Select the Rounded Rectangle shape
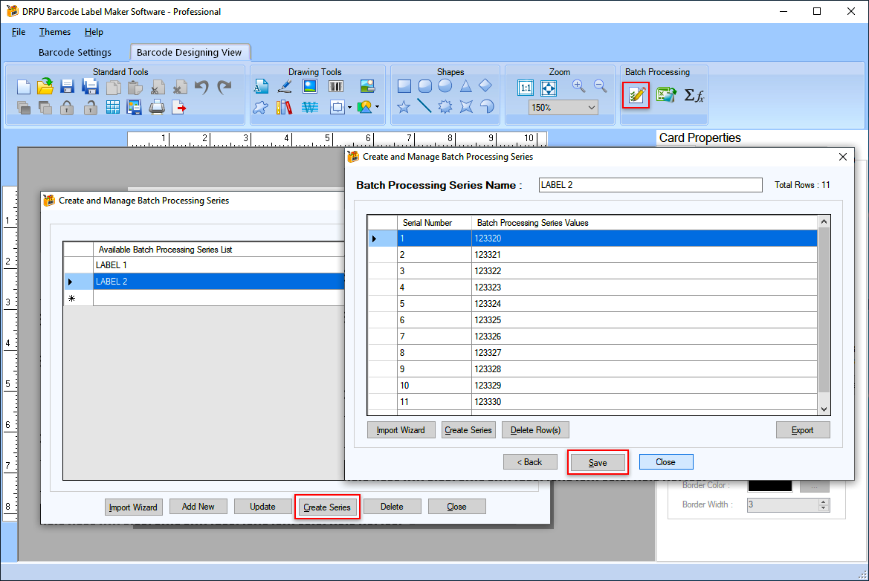Viewport: 869px width, 581px height. pyautogui.click(x=425, y=86)
